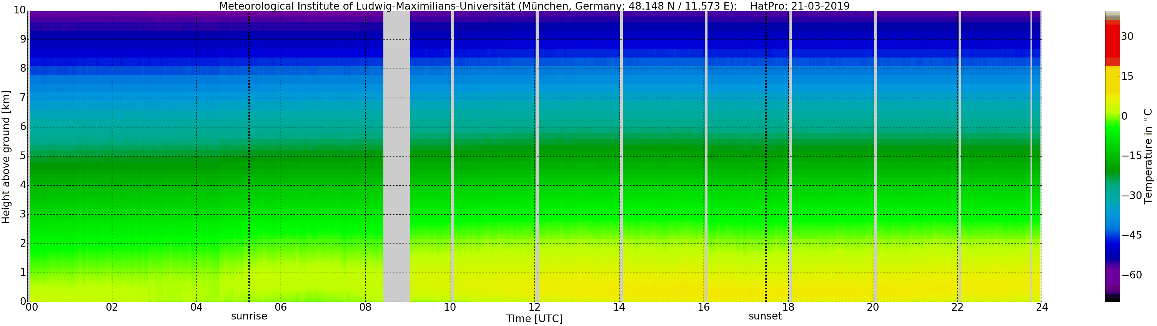
Task: Click the time tick label '18'
Action: coord(788,307)
